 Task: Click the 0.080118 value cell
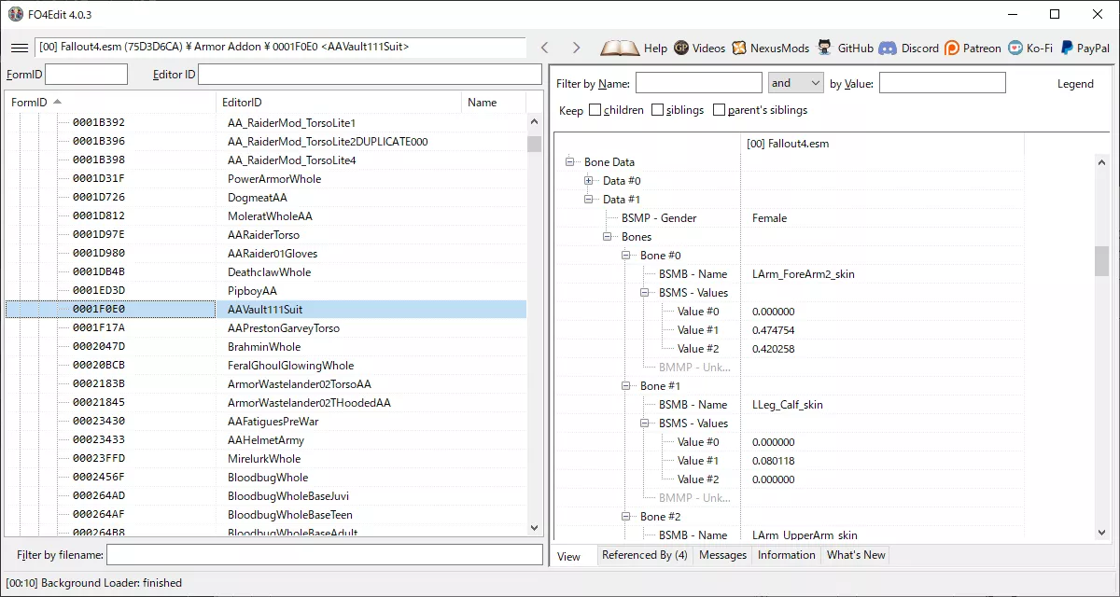click(774, 461)
